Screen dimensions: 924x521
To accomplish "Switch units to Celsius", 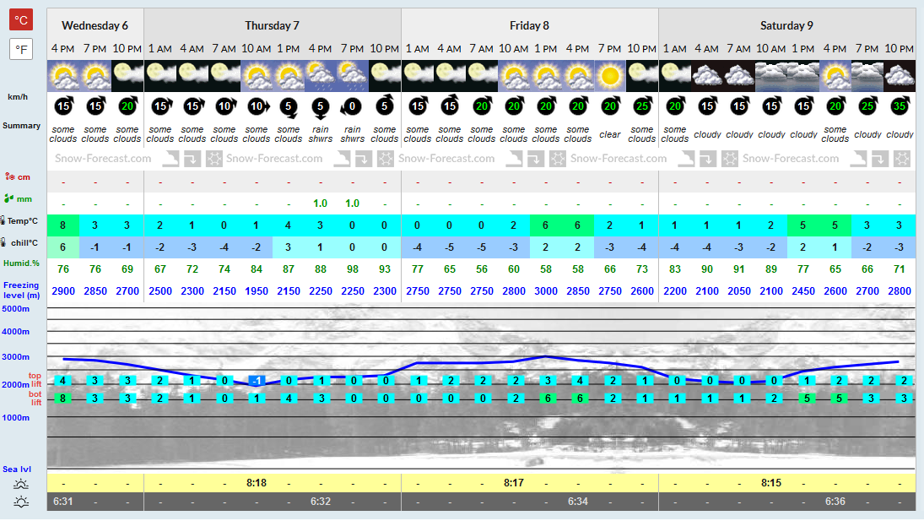I will point(20,20).
